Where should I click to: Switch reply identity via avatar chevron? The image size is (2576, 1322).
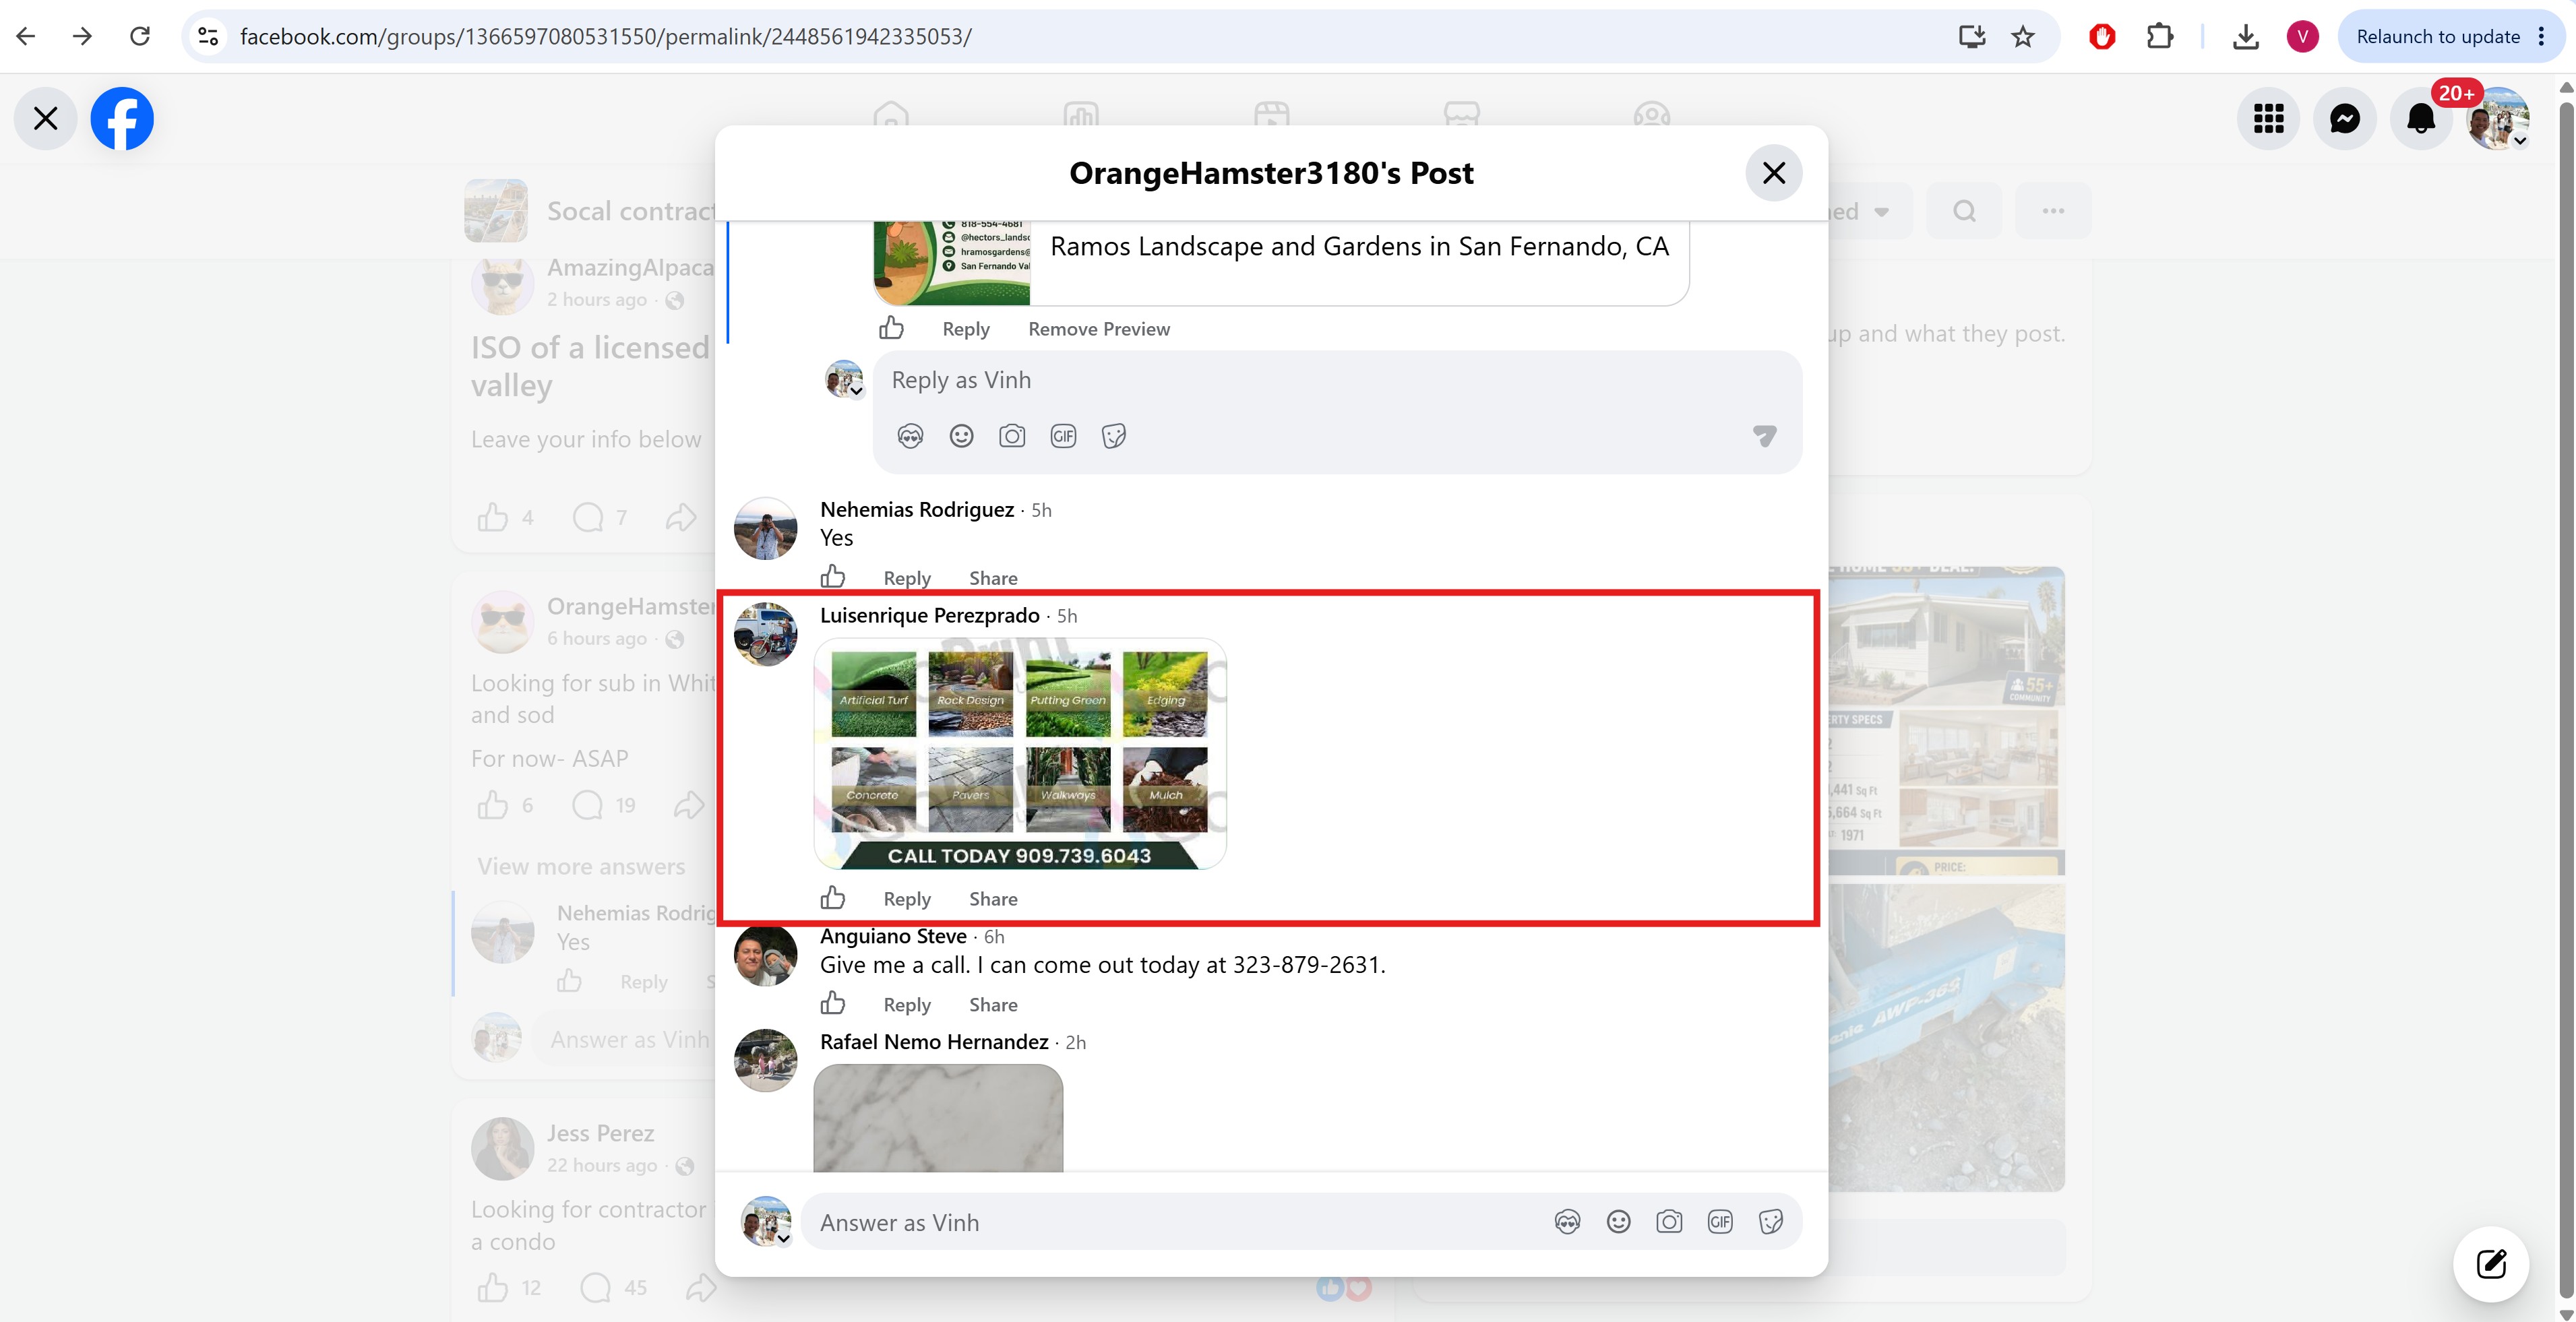(845, 380)
